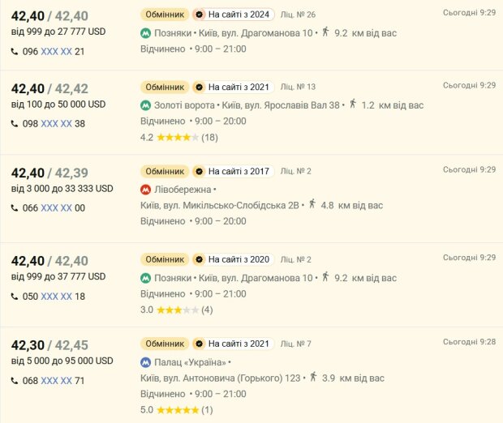
Task: Reveal hidden digits of phone 066 XXX XX 00
Action: pos(56,208)
